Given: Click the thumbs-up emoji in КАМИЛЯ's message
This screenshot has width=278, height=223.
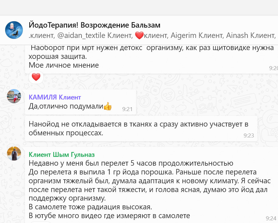Looking at the screenshot, I should click(x=107, y=106).
